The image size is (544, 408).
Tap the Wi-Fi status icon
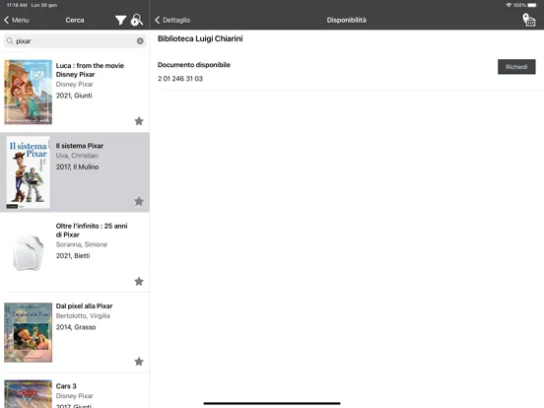pyautogui.click(x=509, y=5)
